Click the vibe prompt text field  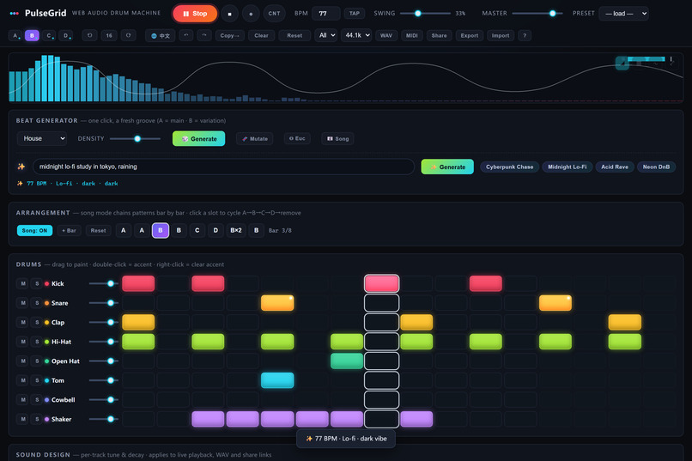[x=223, y=167]
